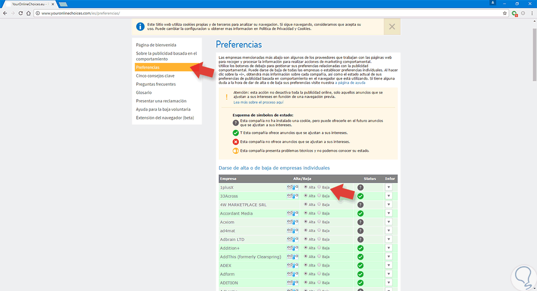Follow the 'página de ayuda' link

[350, 83]
